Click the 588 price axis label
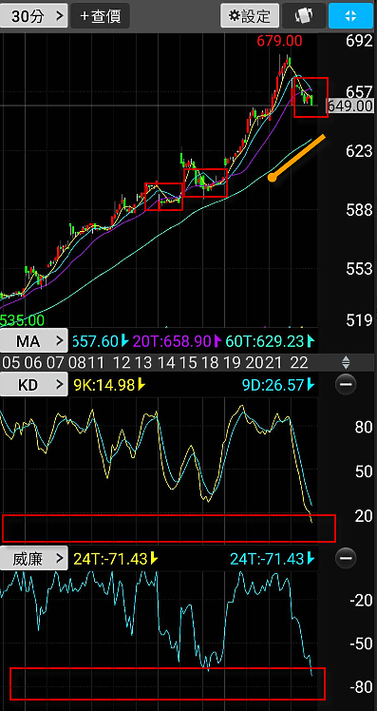Image resolution: width=377 pixels, height=711 pixels. (x=359, y=210)
